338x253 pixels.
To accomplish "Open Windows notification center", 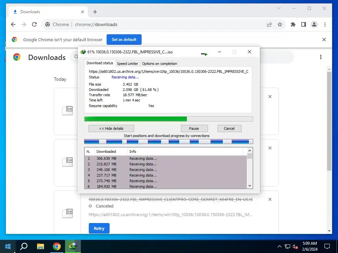I will (x=327, y=246).
